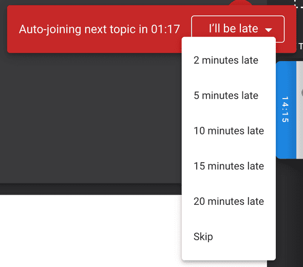Screen dimensions: 303x267
Task: Click the dark gray video panel area
Action: click(90, 118)
